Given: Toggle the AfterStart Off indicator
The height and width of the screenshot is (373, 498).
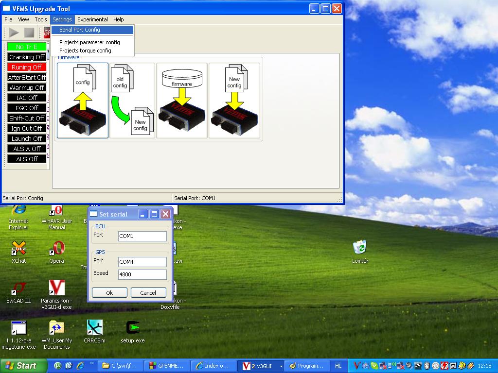Looking at the screenshot, I should click(27, 77).
